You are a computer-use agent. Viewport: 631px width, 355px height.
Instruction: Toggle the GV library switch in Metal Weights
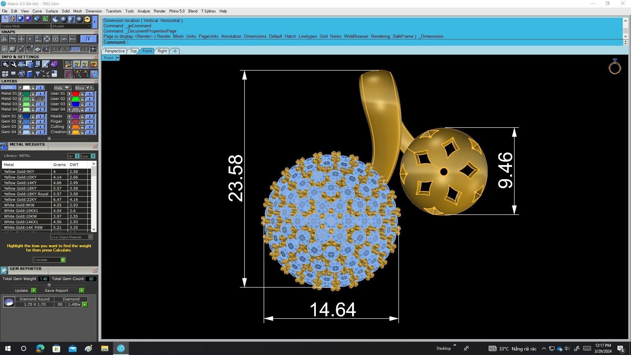[74, 156]
